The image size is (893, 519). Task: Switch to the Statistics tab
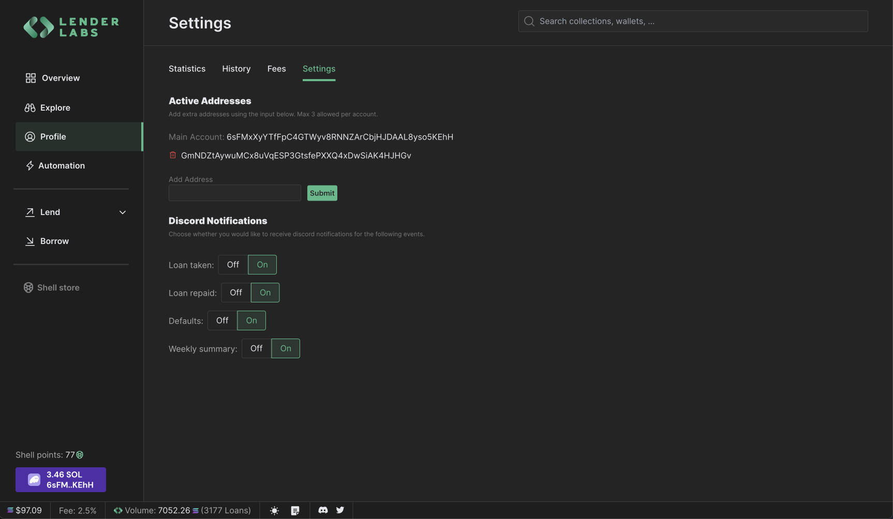point(187,69)
